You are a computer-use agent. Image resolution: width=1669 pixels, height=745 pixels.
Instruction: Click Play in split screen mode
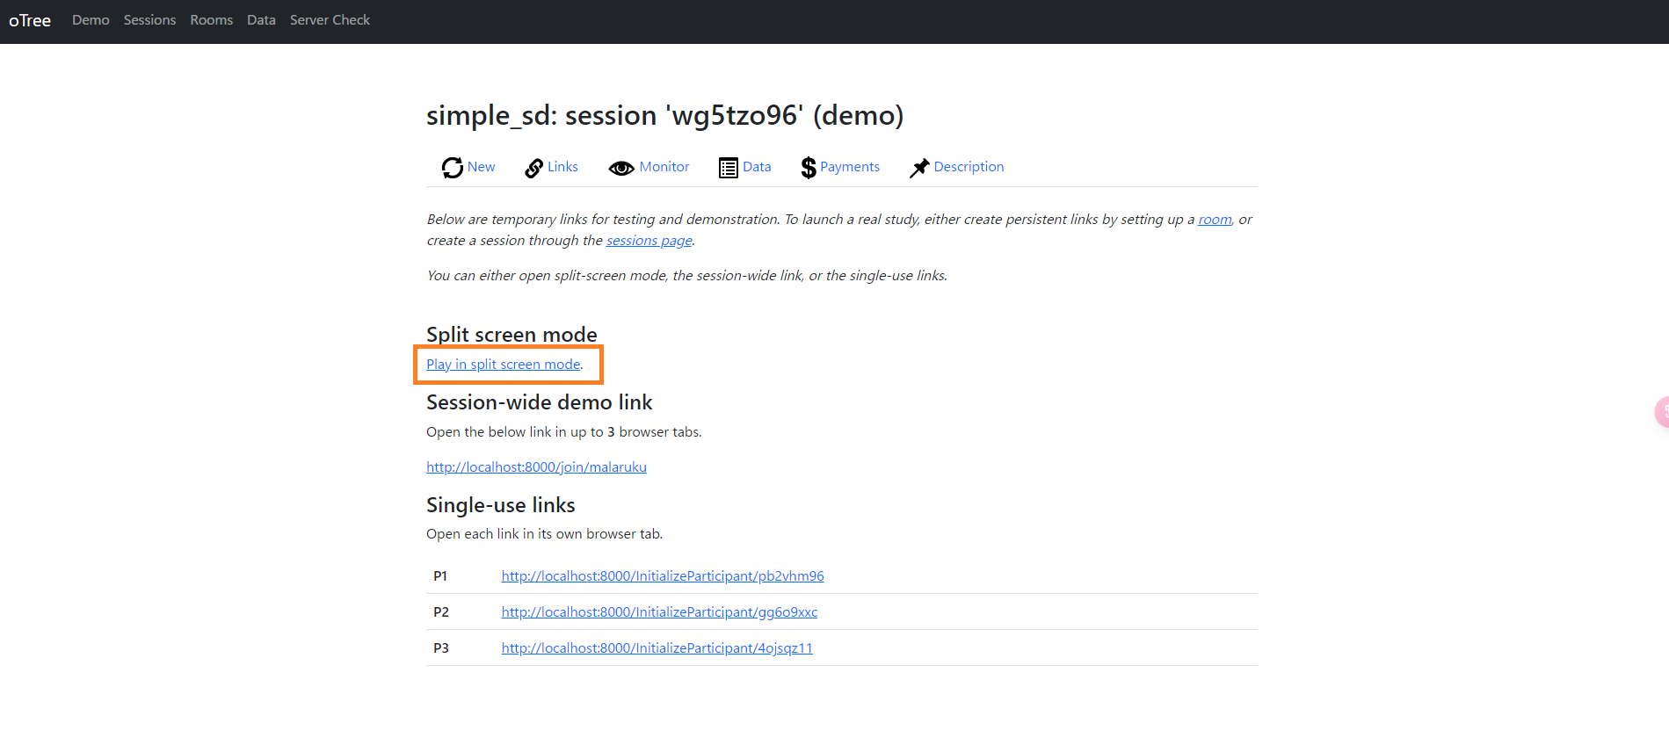(x=502, y=364)
